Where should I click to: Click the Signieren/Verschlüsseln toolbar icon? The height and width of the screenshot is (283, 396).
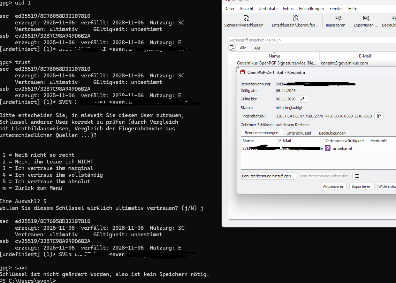click(246, 18)
